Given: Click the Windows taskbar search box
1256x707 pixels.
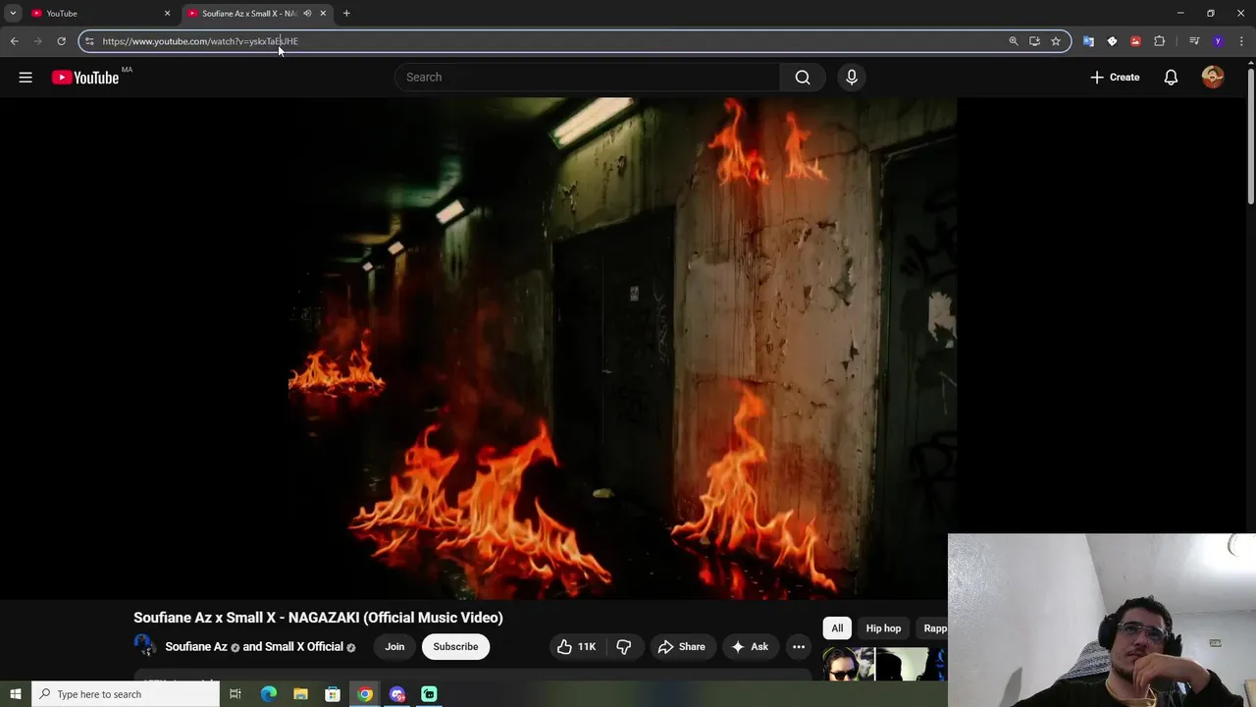Looking at the screenshot, I should pos(125,694).
